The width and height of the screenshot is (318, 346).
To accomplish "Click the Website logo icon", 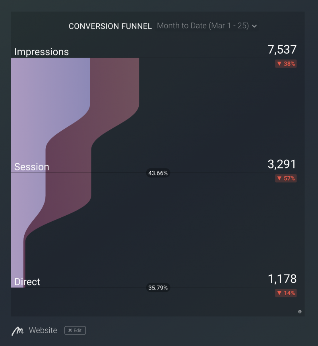I will [x=17, y=331].
